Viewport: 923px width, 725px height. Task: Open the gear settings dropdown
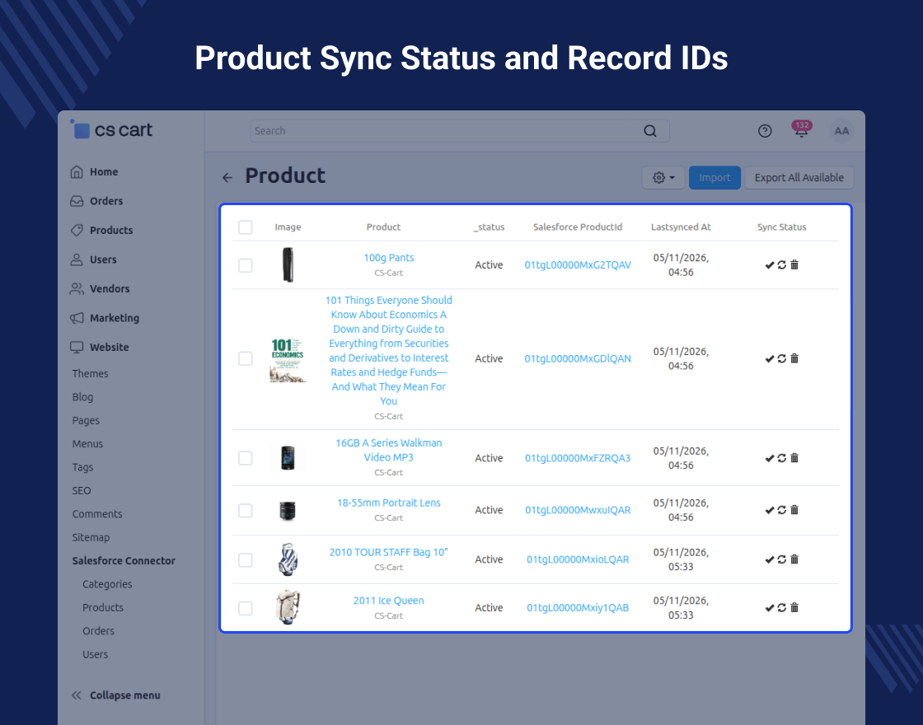click(663, 178)
